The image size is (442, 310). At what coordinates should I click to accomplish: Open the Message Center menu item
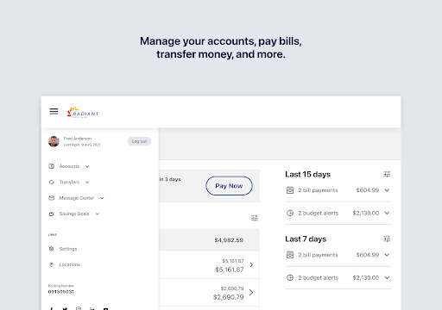(x=76, y=198)
